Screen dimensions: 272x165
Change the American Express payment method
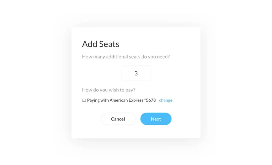coord(166,100)
